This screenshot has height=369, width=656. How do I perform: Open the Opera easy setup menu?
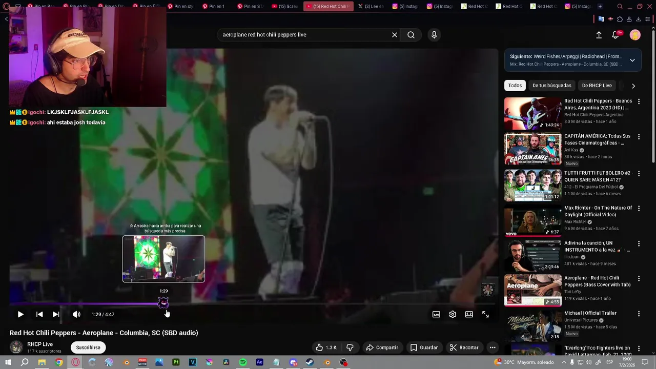click(648, 19)
